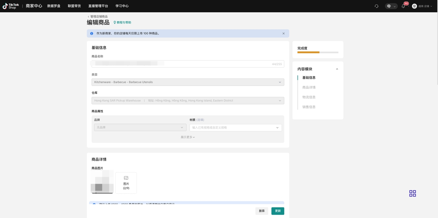Open the 直播管理平台 menu

point(98,6)
